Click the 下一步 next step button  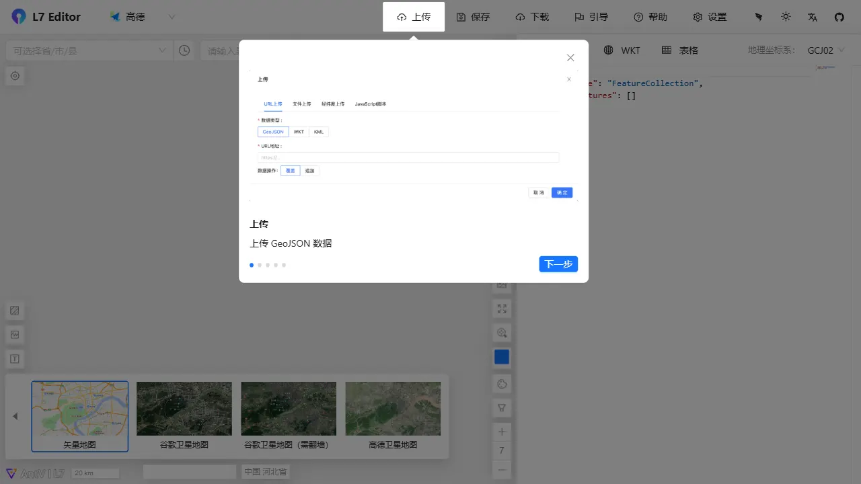(558, 264)
